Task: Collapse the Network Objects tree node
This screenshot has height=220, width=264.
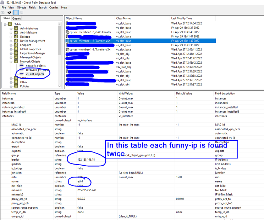Action: (x=11, y=61)
